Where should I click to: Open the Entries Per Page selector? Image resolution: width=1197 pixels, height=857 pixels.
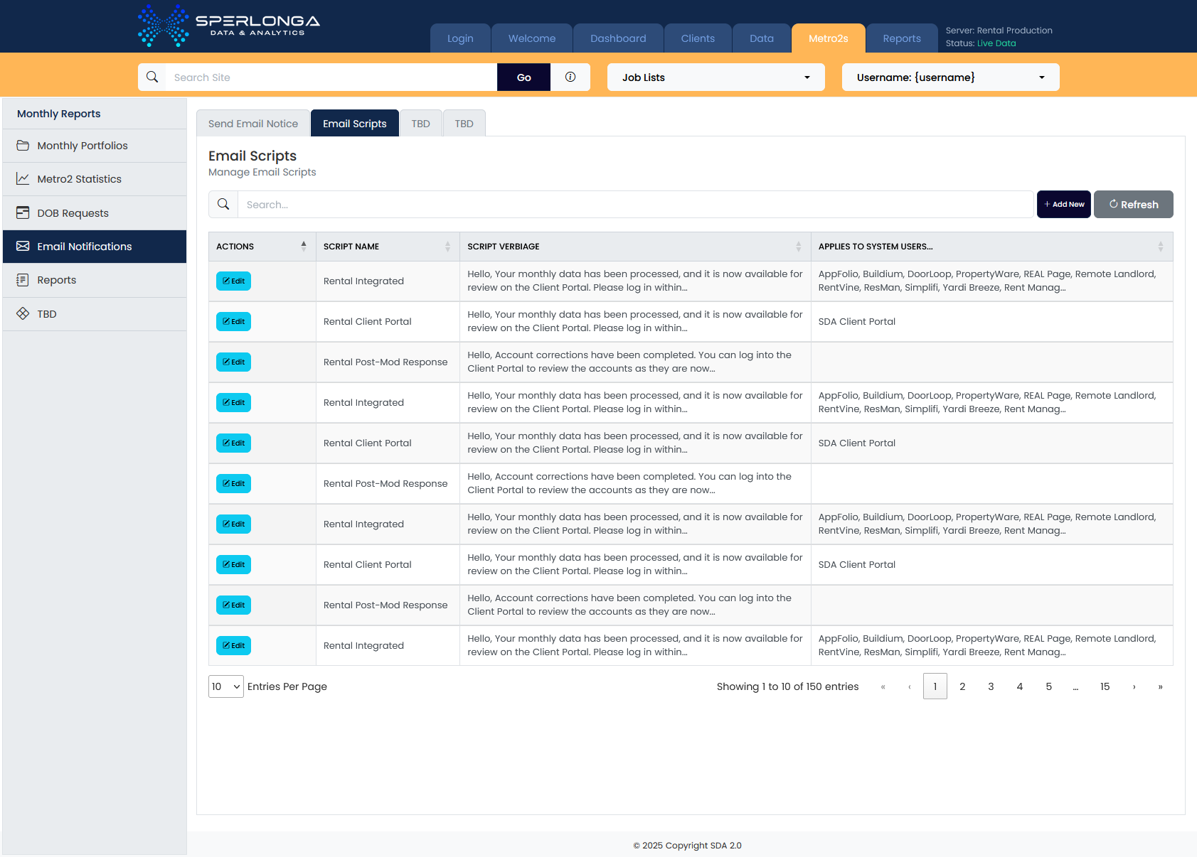click(x=226, y=686)
